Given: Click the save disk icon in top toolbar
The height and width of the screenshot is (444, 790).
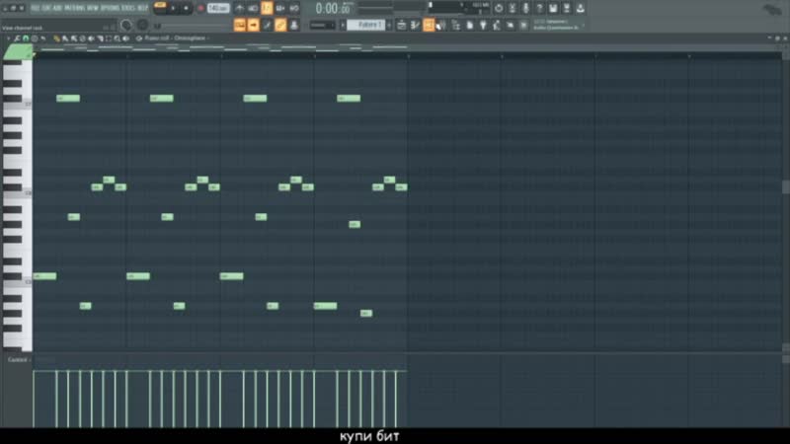Looking at the screenshot, I should [553, 8].
